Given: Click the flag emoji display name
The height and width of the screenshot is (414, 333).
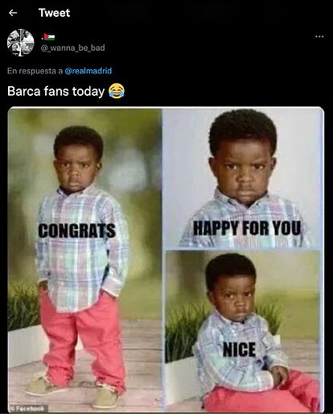Looking at the screenshot, I should point(48,37).
